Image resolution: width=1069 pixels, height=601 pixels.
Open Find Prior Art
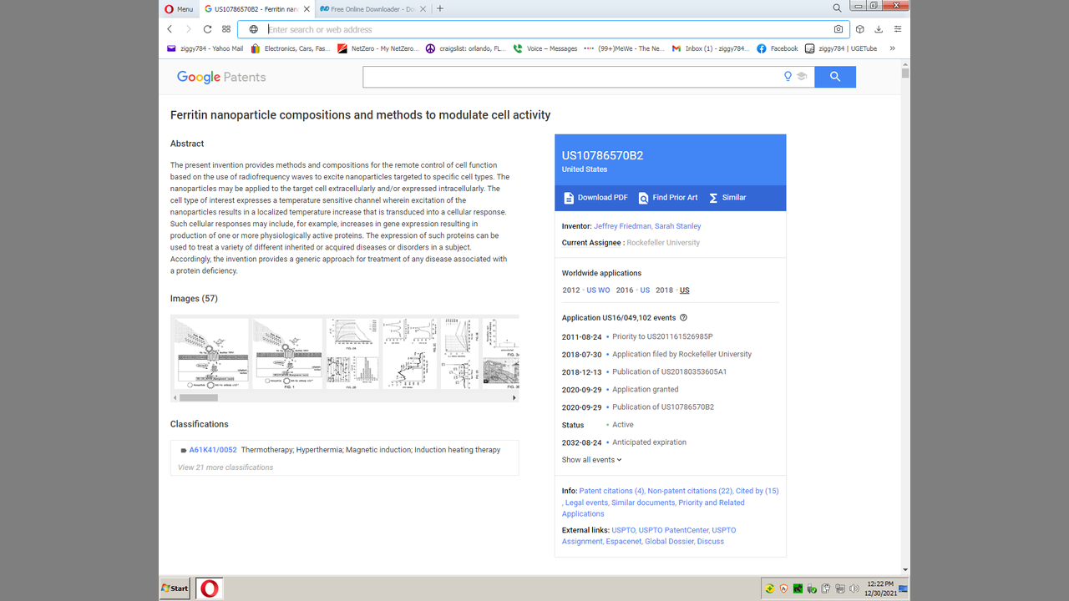click(x=668, y=198)
